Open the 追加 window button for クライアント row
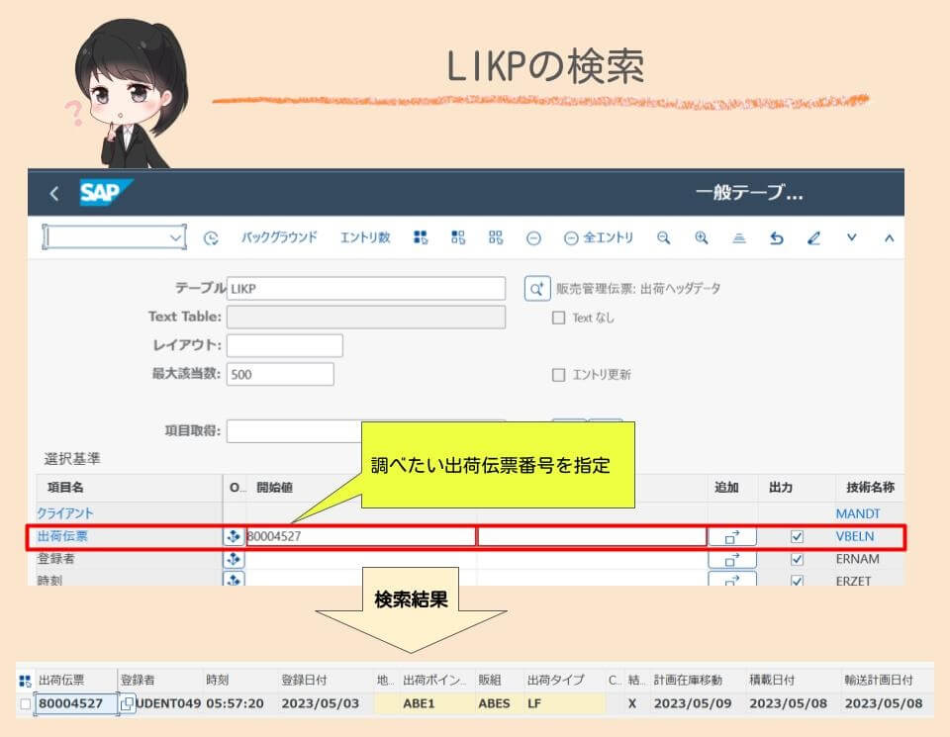The height and width of the screenshot is (737, 950). point(733,513)
